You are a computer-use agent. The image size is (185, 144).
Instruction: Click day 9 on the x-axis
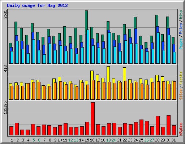pyautogui.click(x=55, y=140)
